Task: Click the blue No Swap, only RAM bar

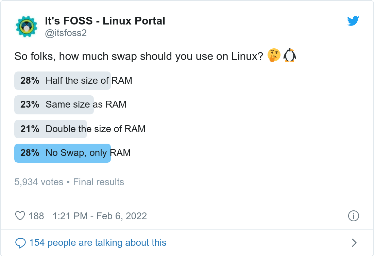Action: pos(63,153)
